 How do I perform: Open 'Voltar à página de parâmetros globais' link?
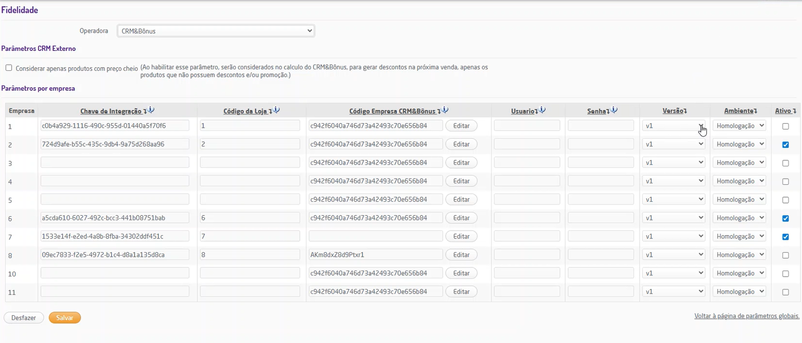tap(746, 316)
